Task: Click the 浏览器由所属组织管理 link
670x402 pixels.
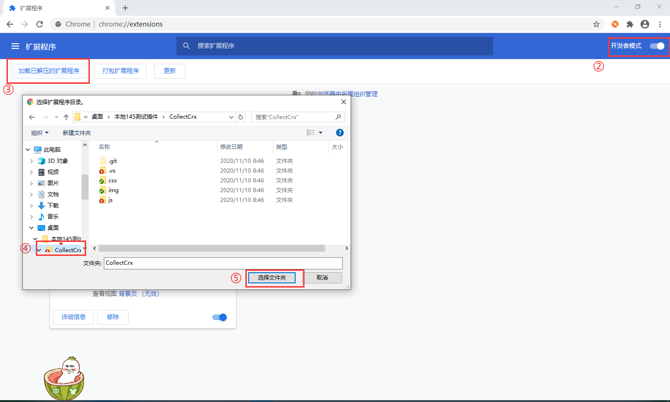Action: point(347,94)
